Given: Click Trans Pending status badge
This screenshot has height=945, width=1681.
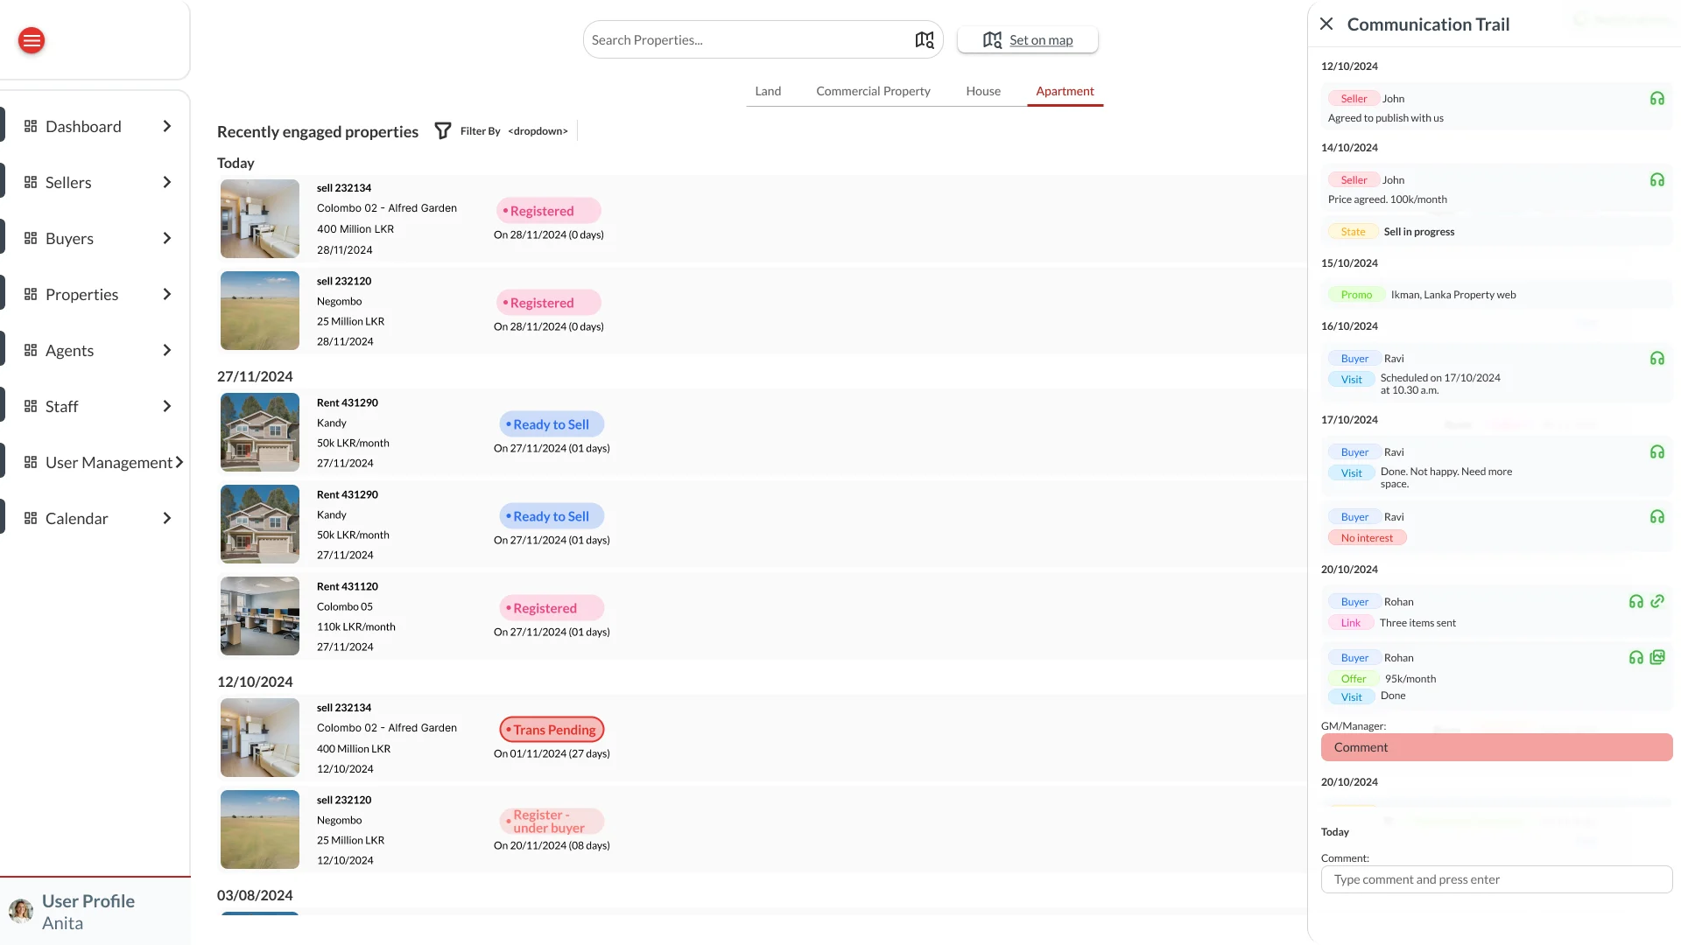Looking at the screenshot, I should click(552, 730).
